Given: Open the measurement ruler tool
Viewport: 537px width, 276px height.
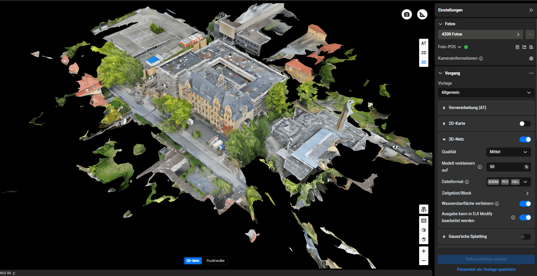Looking at the screenshot, I should 422,14.
